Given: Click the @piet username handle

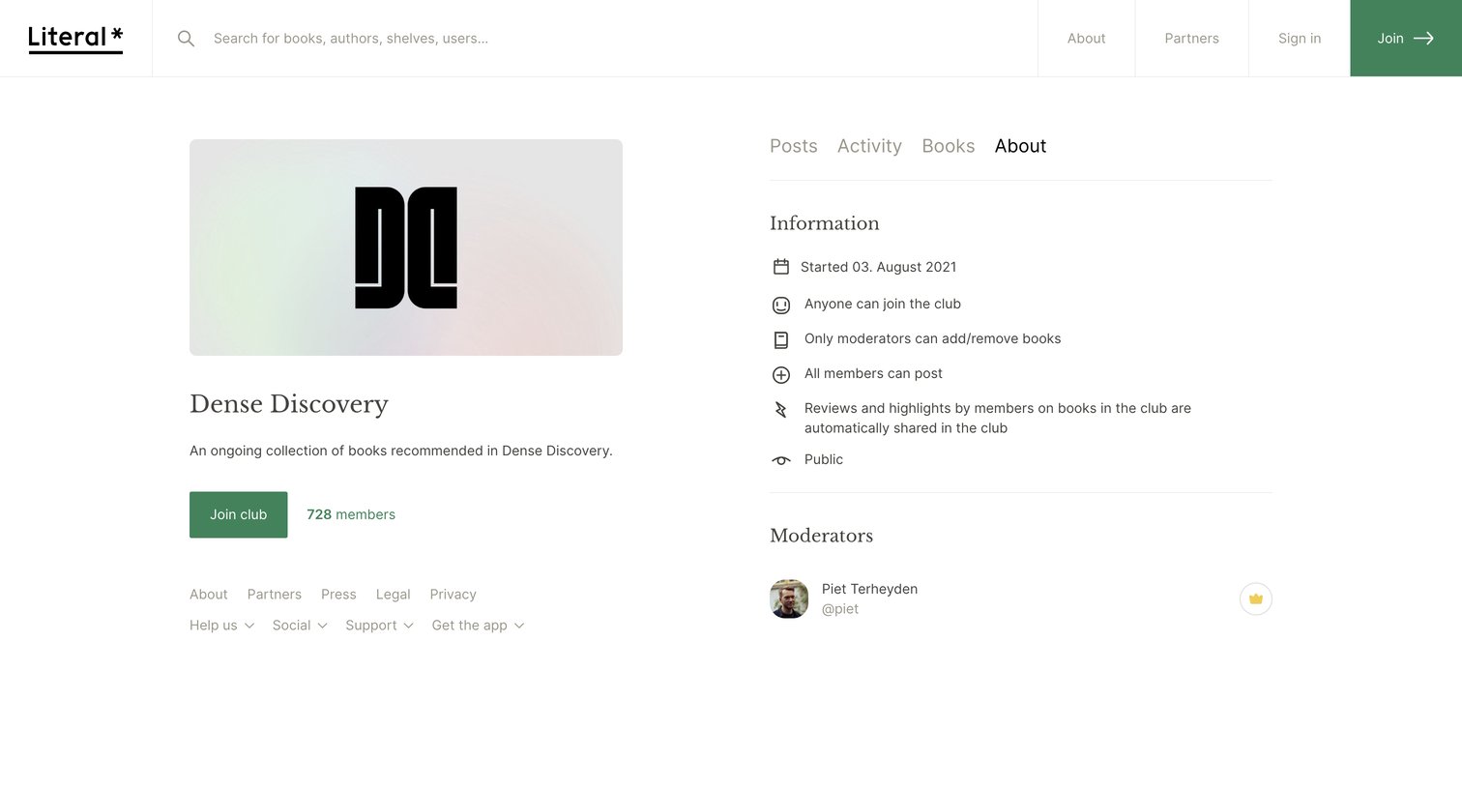Looking at the screenshot, I should (x=840, y=609).
